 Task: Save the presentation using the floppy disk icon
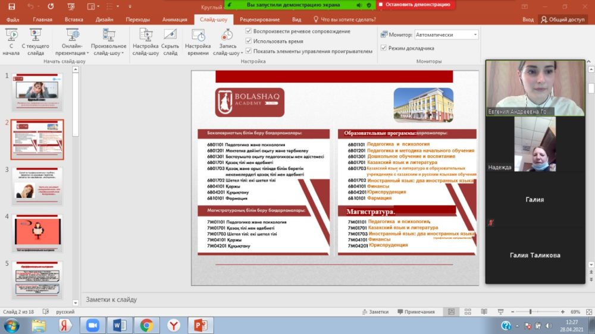[12, 7]
